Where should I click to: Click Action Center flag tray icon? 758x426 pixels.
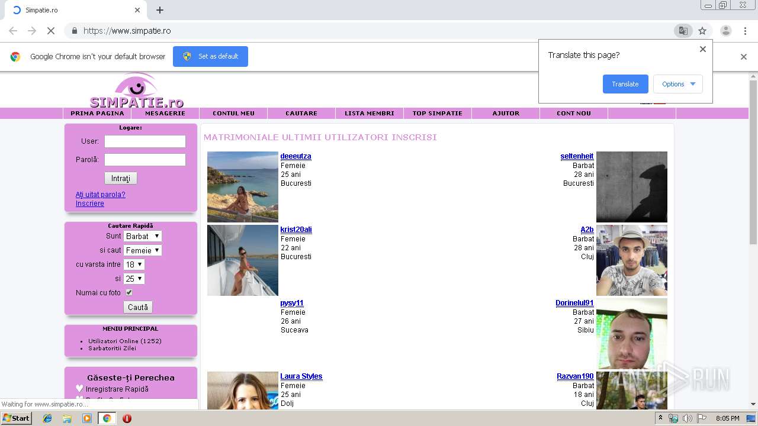point(702,418)
